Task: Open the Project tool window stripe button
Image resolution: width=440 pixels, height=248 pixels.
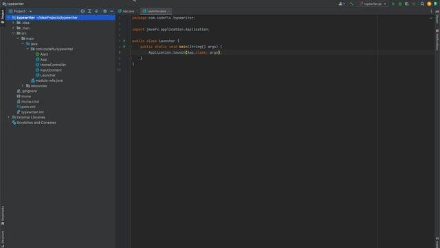Action: (3, 17)
